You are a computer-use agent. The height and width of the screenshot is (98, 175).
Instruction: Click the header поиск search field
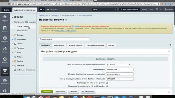pos(103,10)
